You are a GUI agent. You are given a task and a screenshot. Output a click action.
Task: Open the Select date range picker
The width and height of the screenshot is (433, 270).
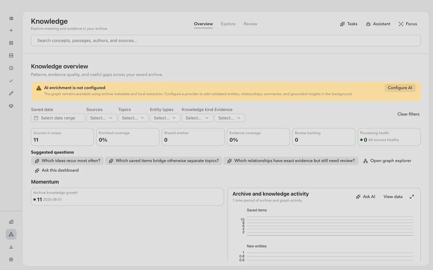[x=58, y=118]
